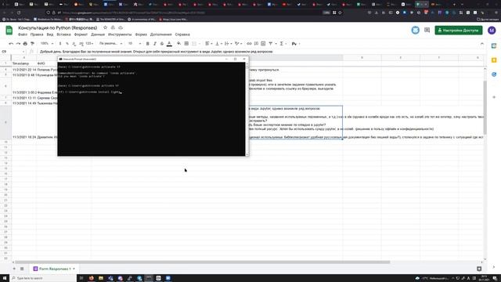
Task: Open the Данные menu
Action: pyautogui.click(x=98, y=34)
